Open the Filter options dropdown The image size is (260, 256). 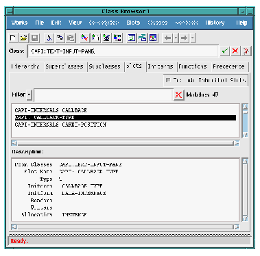click(29, 94)
